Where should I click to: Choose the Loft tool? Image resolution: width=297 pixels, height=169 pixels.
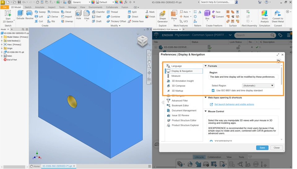point(39,17)
